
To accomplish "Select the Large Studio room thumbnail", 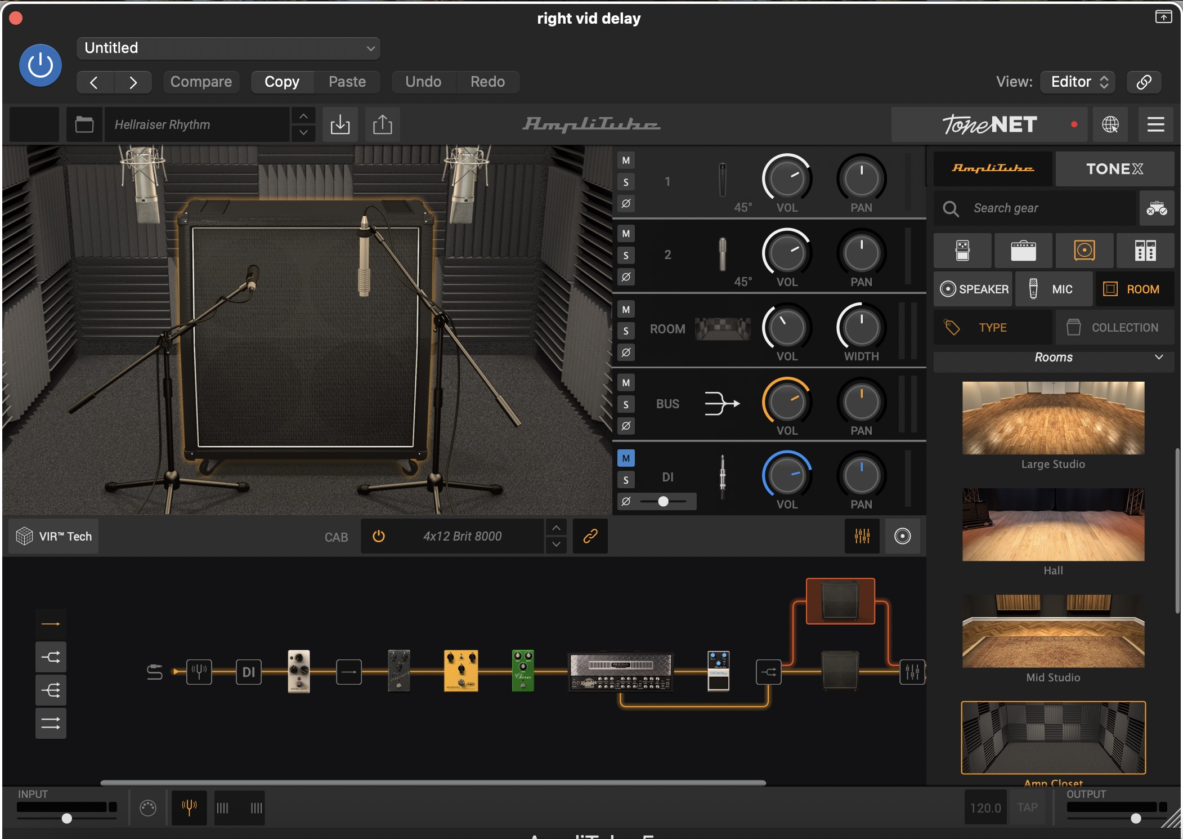I will [x=1053, y=418].
